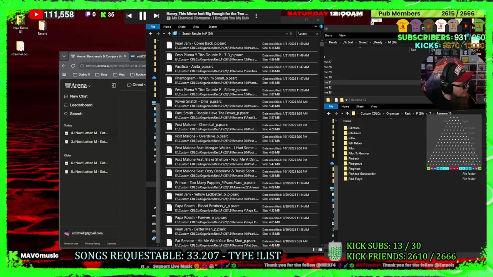Click file icon of Pearl Jam Yellow Ledbetter
The image size is (493, 277).
(x=169, y=196)
